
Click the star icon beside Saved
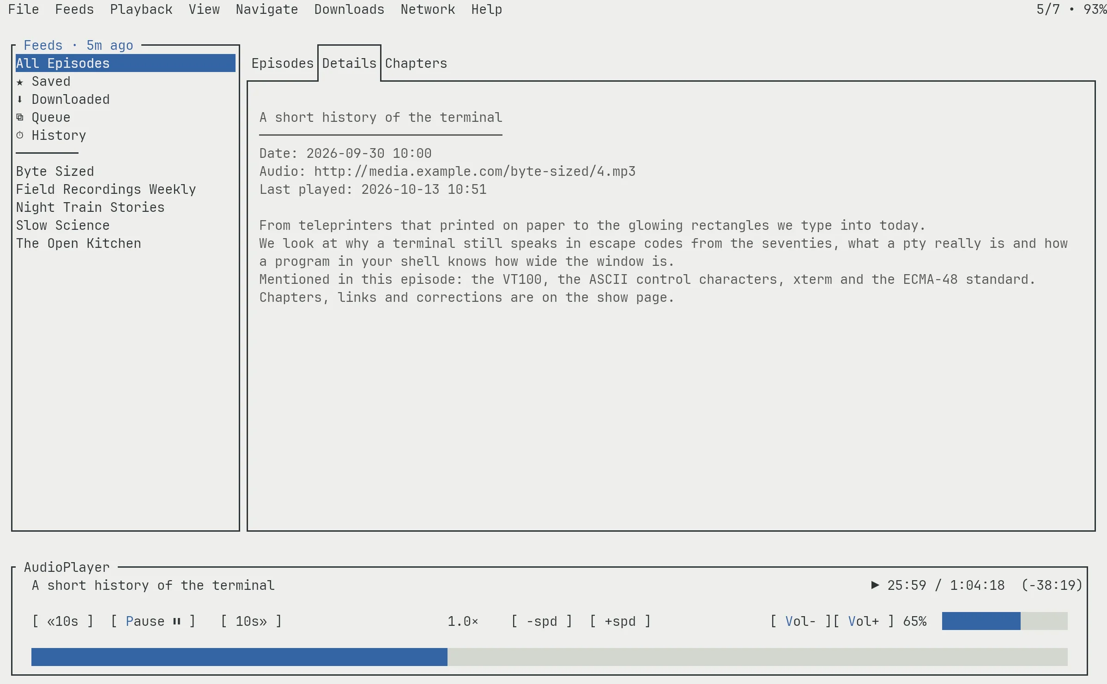pos(20,82)
